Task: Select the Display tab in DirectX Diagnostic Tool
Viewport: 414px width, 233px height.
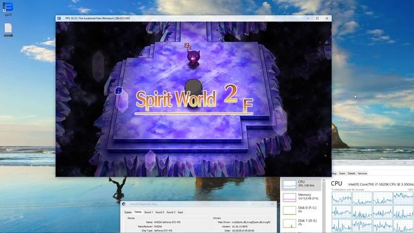Action: pos(138,212)
